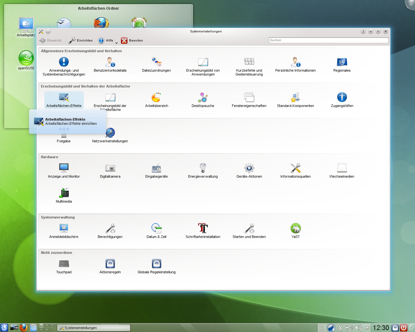415x332 pixels.
Task: Open Netzwerkeinstellungen
Action: point(110,133)
